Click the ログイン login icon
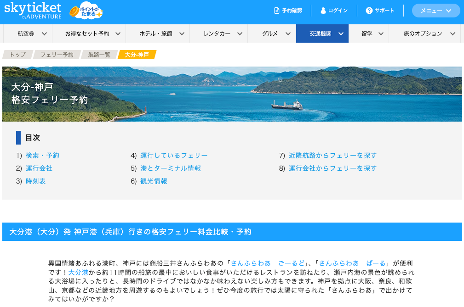 (323, 11)
